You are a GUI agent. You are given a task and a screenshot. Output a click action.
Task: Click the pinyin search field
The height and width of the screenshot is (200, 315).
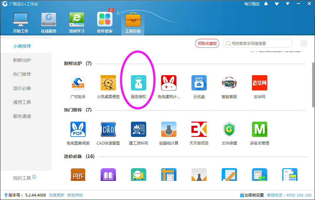(258, 43)
